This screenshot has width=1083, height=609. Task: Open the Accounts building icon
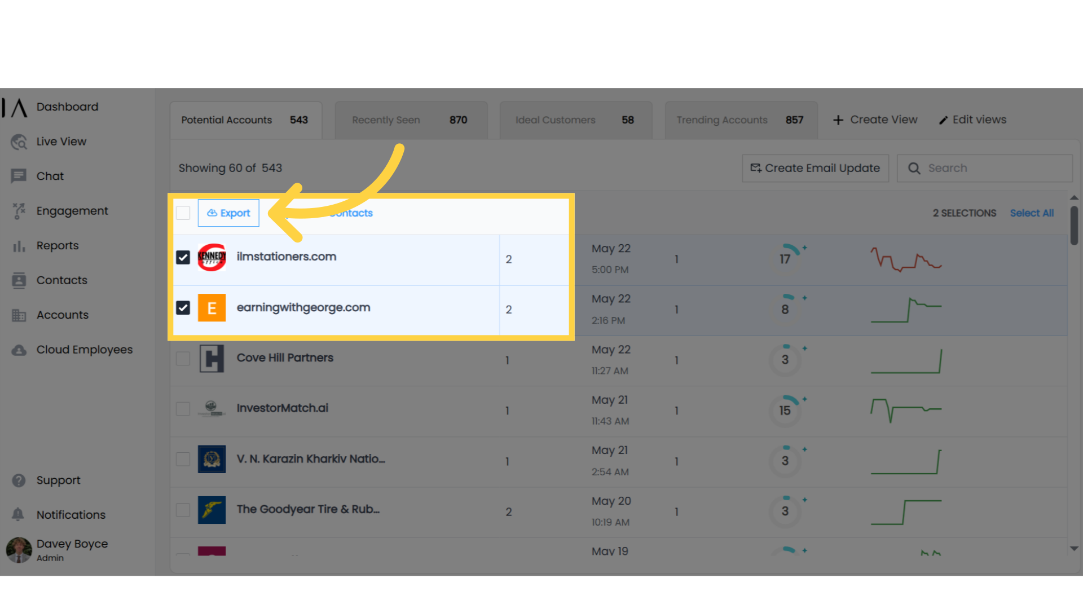click(x=19, y=315)
